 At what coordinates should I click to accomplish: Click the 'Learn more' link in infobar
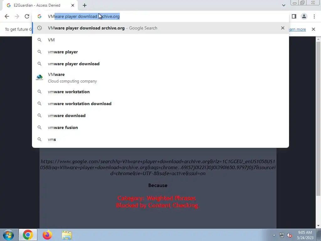coord(297,29)
